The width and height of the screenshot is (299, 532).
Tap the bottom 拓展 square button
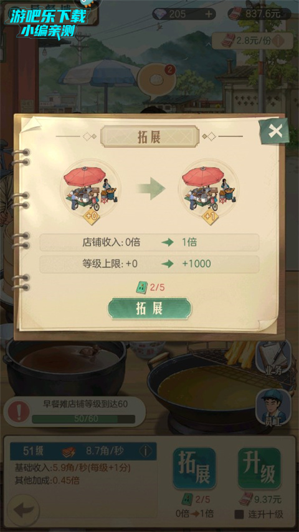[194, 468]
